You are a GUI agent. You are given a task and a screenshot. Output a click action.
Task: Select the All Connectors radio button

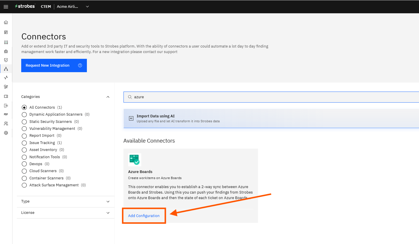tap(24, 108)
